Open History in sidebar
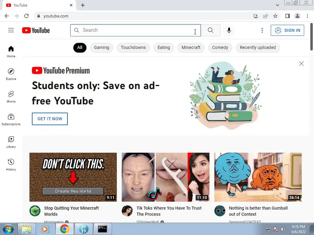314x235 pixels. [x=11, y=165]
